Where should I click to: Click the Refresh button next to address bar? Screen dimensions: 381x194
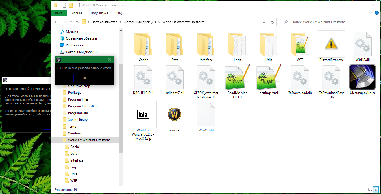(272, 22)
